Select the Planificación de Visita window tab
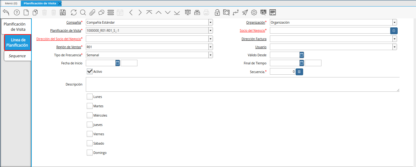The image size is (416, 167). pyautogui.click(x=39, y=3)
